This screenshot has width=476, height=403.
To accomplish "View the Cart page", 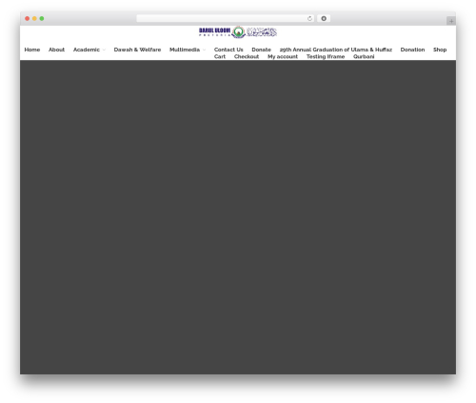I will coord(220,56).
